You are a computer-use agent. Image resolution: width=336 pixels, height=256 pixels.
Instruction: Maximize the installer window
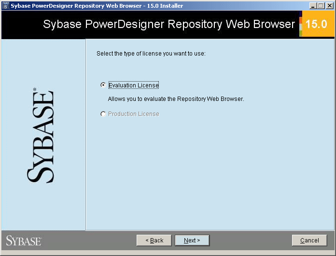[321, 6]
